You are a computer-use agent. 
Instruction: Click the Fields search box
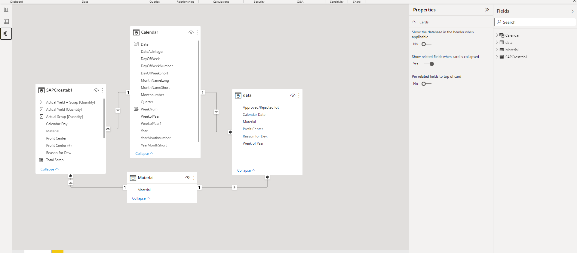pyautogui.click(x=535, y=22)
